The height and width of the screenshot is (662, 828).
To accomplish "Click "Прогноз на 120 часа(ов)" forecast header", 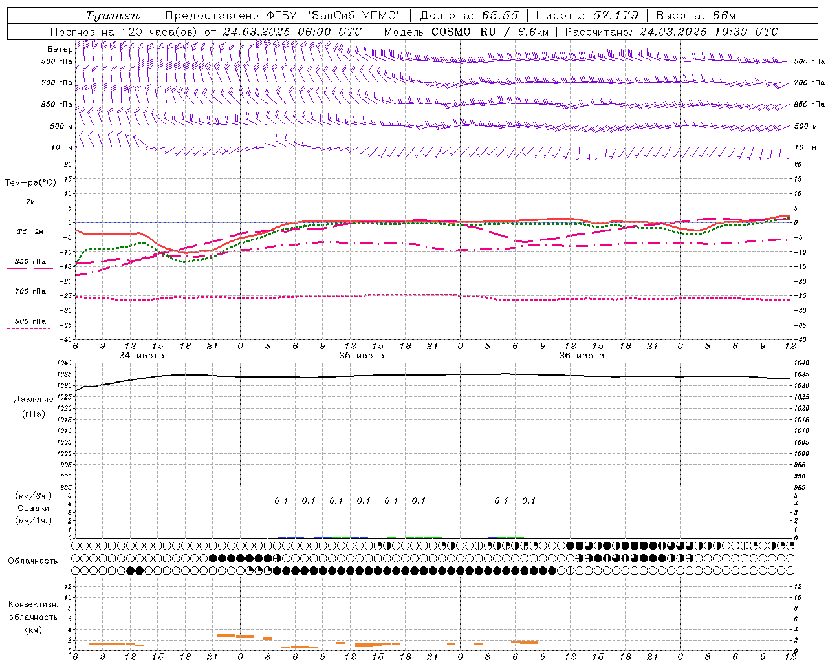I will click(124, 32).
